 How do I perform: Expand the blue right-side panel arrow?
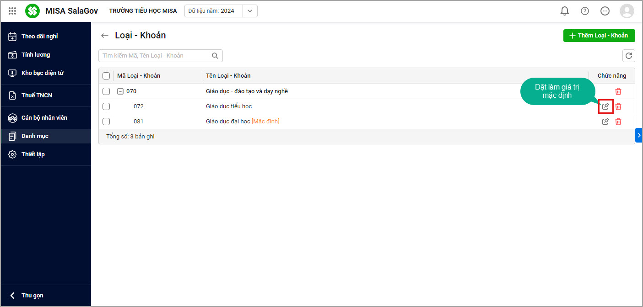point(639,135)
